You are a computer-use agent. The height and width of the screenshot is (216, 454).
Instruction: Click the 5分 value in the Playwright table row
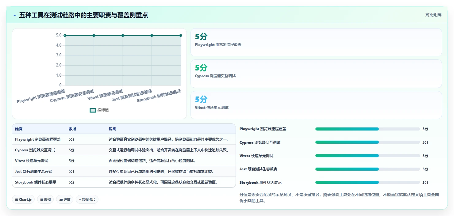click(x=71, y=139)
